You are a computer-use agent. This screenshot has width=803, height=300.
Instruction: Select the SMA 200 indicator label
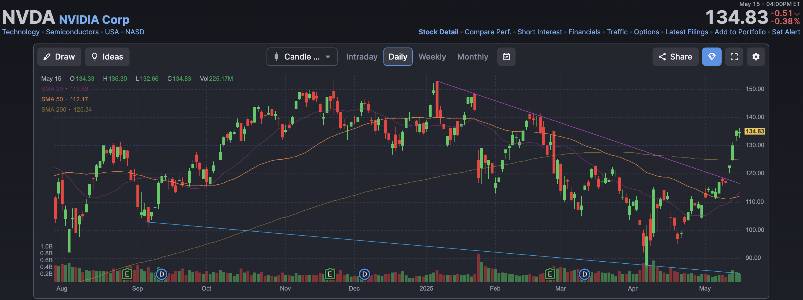point(54,110)
